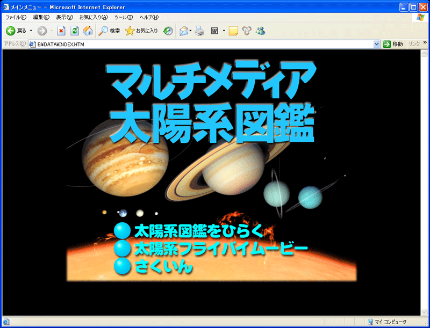Image resolution: width=430 pixels, height=328 pixels.
Task: Open the History clock icon
Action: point(168,31)
